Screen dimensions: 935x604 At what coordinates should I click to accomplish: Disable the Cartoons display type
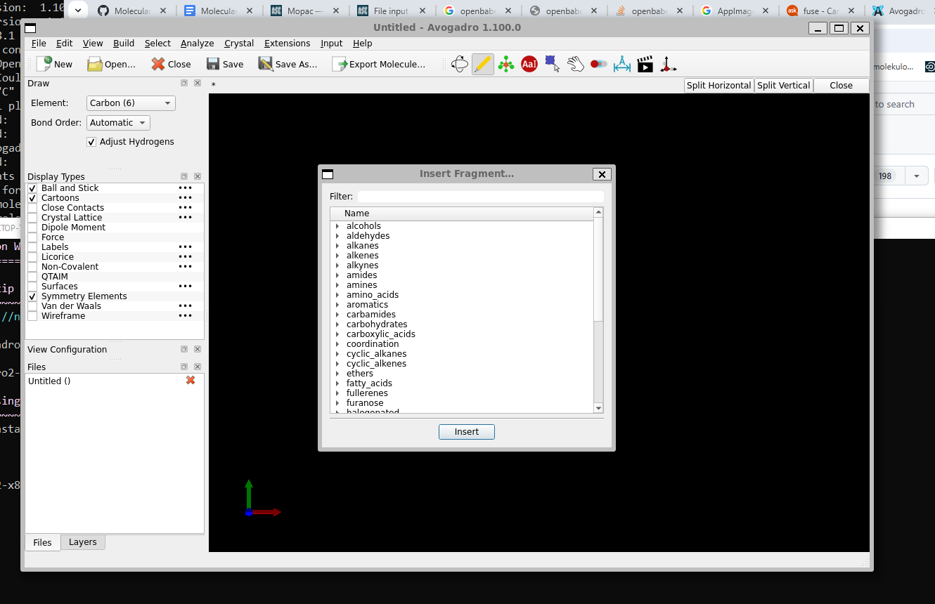pyautogui.click(x=32, y=198)
